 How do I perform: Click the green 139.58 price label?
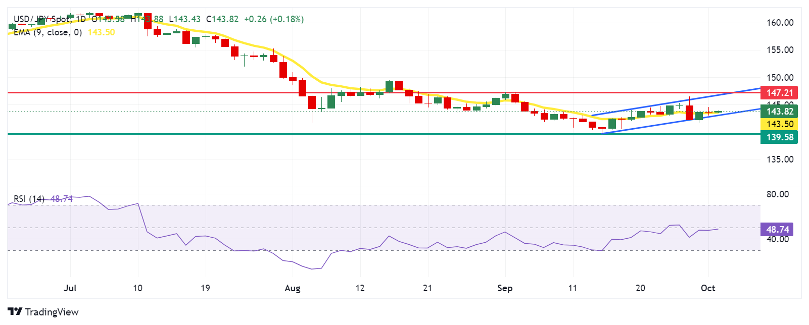pyautogui.click(x=779, y=137)
